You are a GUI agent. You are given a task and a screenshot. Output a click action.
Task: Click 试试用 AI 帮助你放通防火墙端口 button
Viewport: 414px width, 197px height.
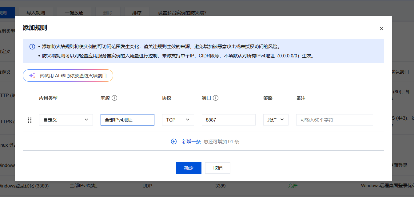click(x=68, y=75)
